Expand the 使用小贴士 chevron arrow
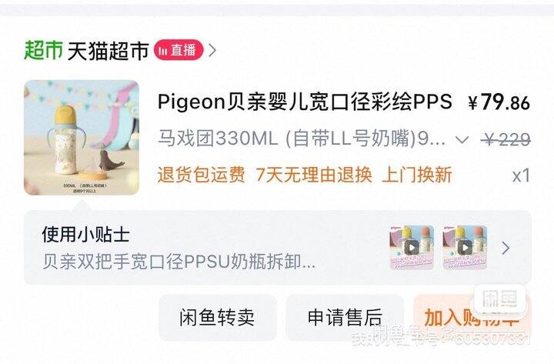The width and height of the screenshot is (554, 364). point(506,248)
